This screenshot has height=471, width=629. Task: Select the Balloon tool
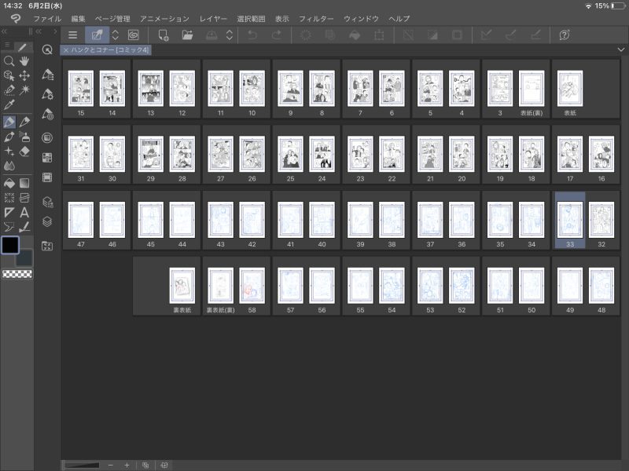pyautogui.click(x=9, y=227)
